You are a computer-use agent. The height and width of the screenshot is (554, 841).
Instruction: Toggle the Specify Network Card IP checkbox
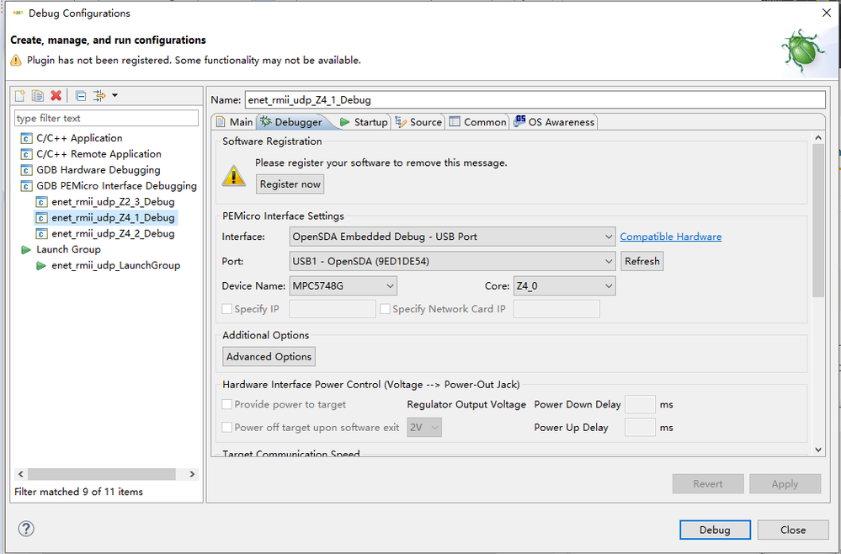(386, 309)
